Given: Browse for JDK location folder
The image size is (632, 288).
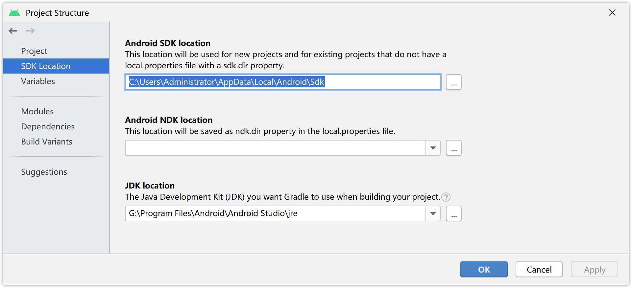Looking at the screenshot, I should click(454, 213).
